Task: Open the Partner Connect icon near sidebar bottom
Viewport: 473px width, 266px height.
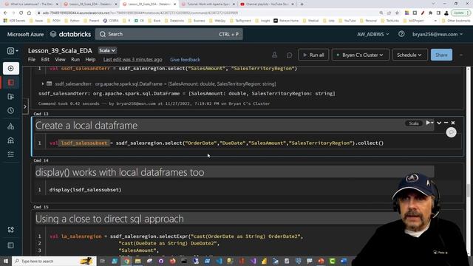Action: tap(11, 230)
